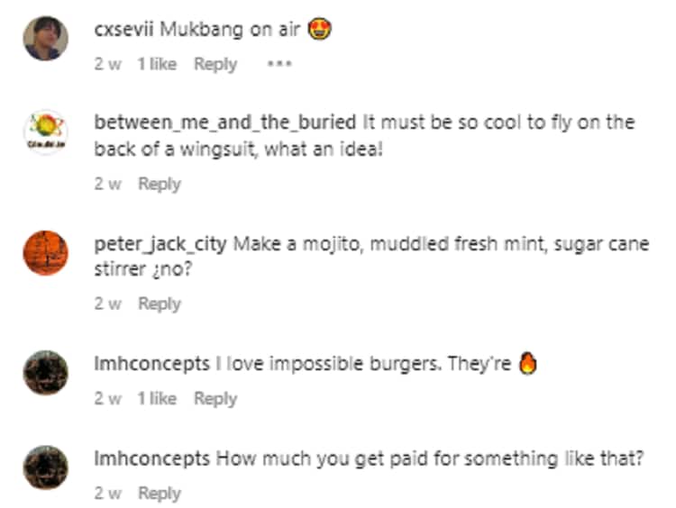The image size is (676, 508).
Task: Open between_me_and_the_buried profile link
Action: pyautogui.click(x=225, y=122)
